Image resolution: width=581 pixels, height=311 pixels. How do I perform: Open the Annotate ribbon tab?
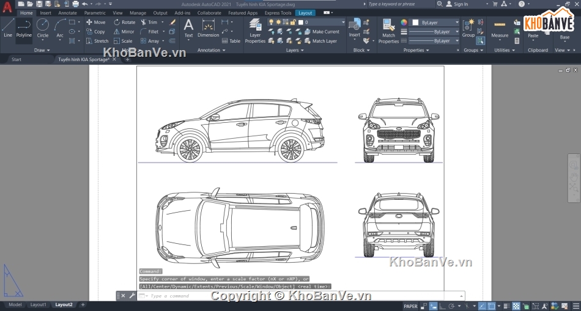pos(67,13)
